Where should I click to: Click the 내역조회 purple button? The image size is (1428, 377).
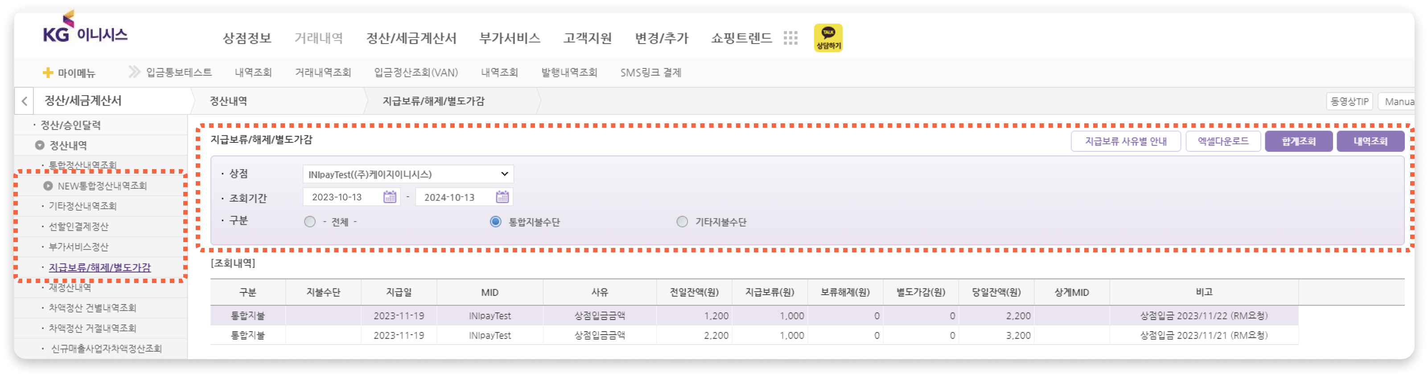point(1370,141)
